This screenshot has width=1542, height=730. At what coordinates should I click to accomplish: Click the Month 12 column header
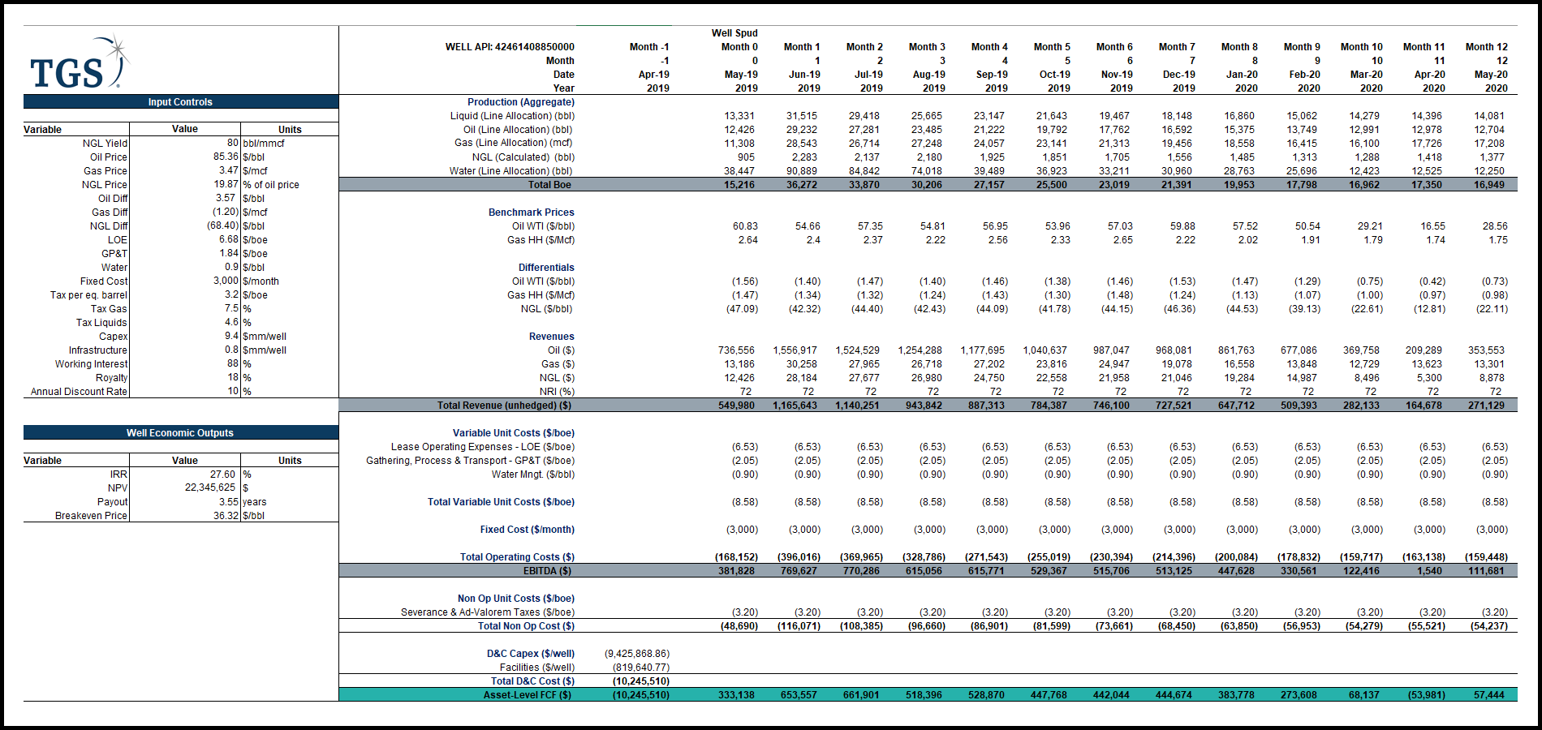(1486, 47)
